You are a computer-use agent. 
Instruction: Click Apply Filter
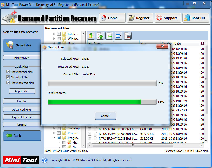(22, 91)
